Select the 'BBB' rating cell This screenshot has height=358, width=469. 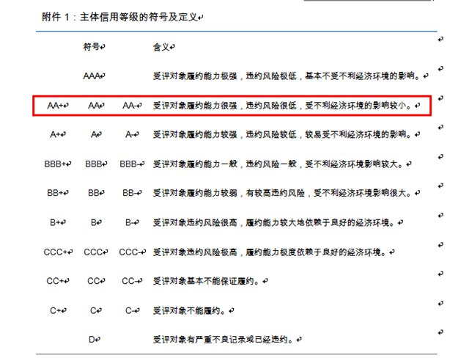click(94, 164)
